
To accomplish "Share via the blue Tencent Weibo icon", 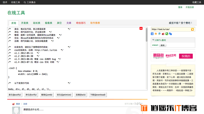I will click(x=159, y=34).
